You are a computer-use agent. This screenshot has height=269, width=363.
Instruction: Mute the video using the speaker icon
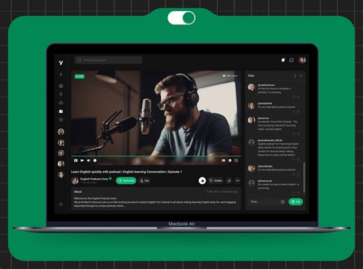point(89,161)
